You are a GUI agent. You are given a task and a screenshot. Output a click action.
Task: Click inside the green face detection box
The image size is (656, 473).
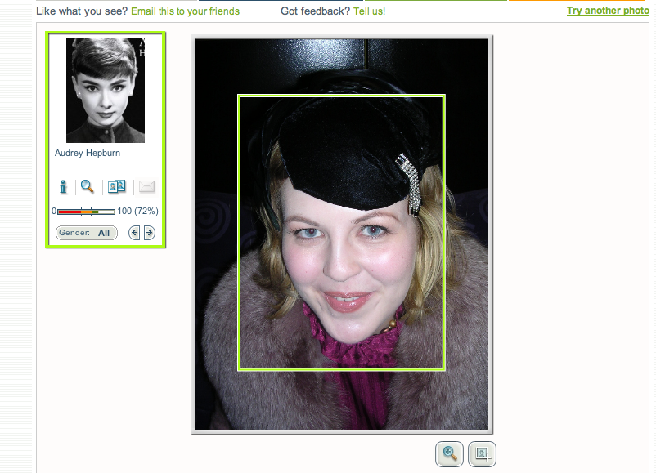pyautogui.click(x=341, y=245)
